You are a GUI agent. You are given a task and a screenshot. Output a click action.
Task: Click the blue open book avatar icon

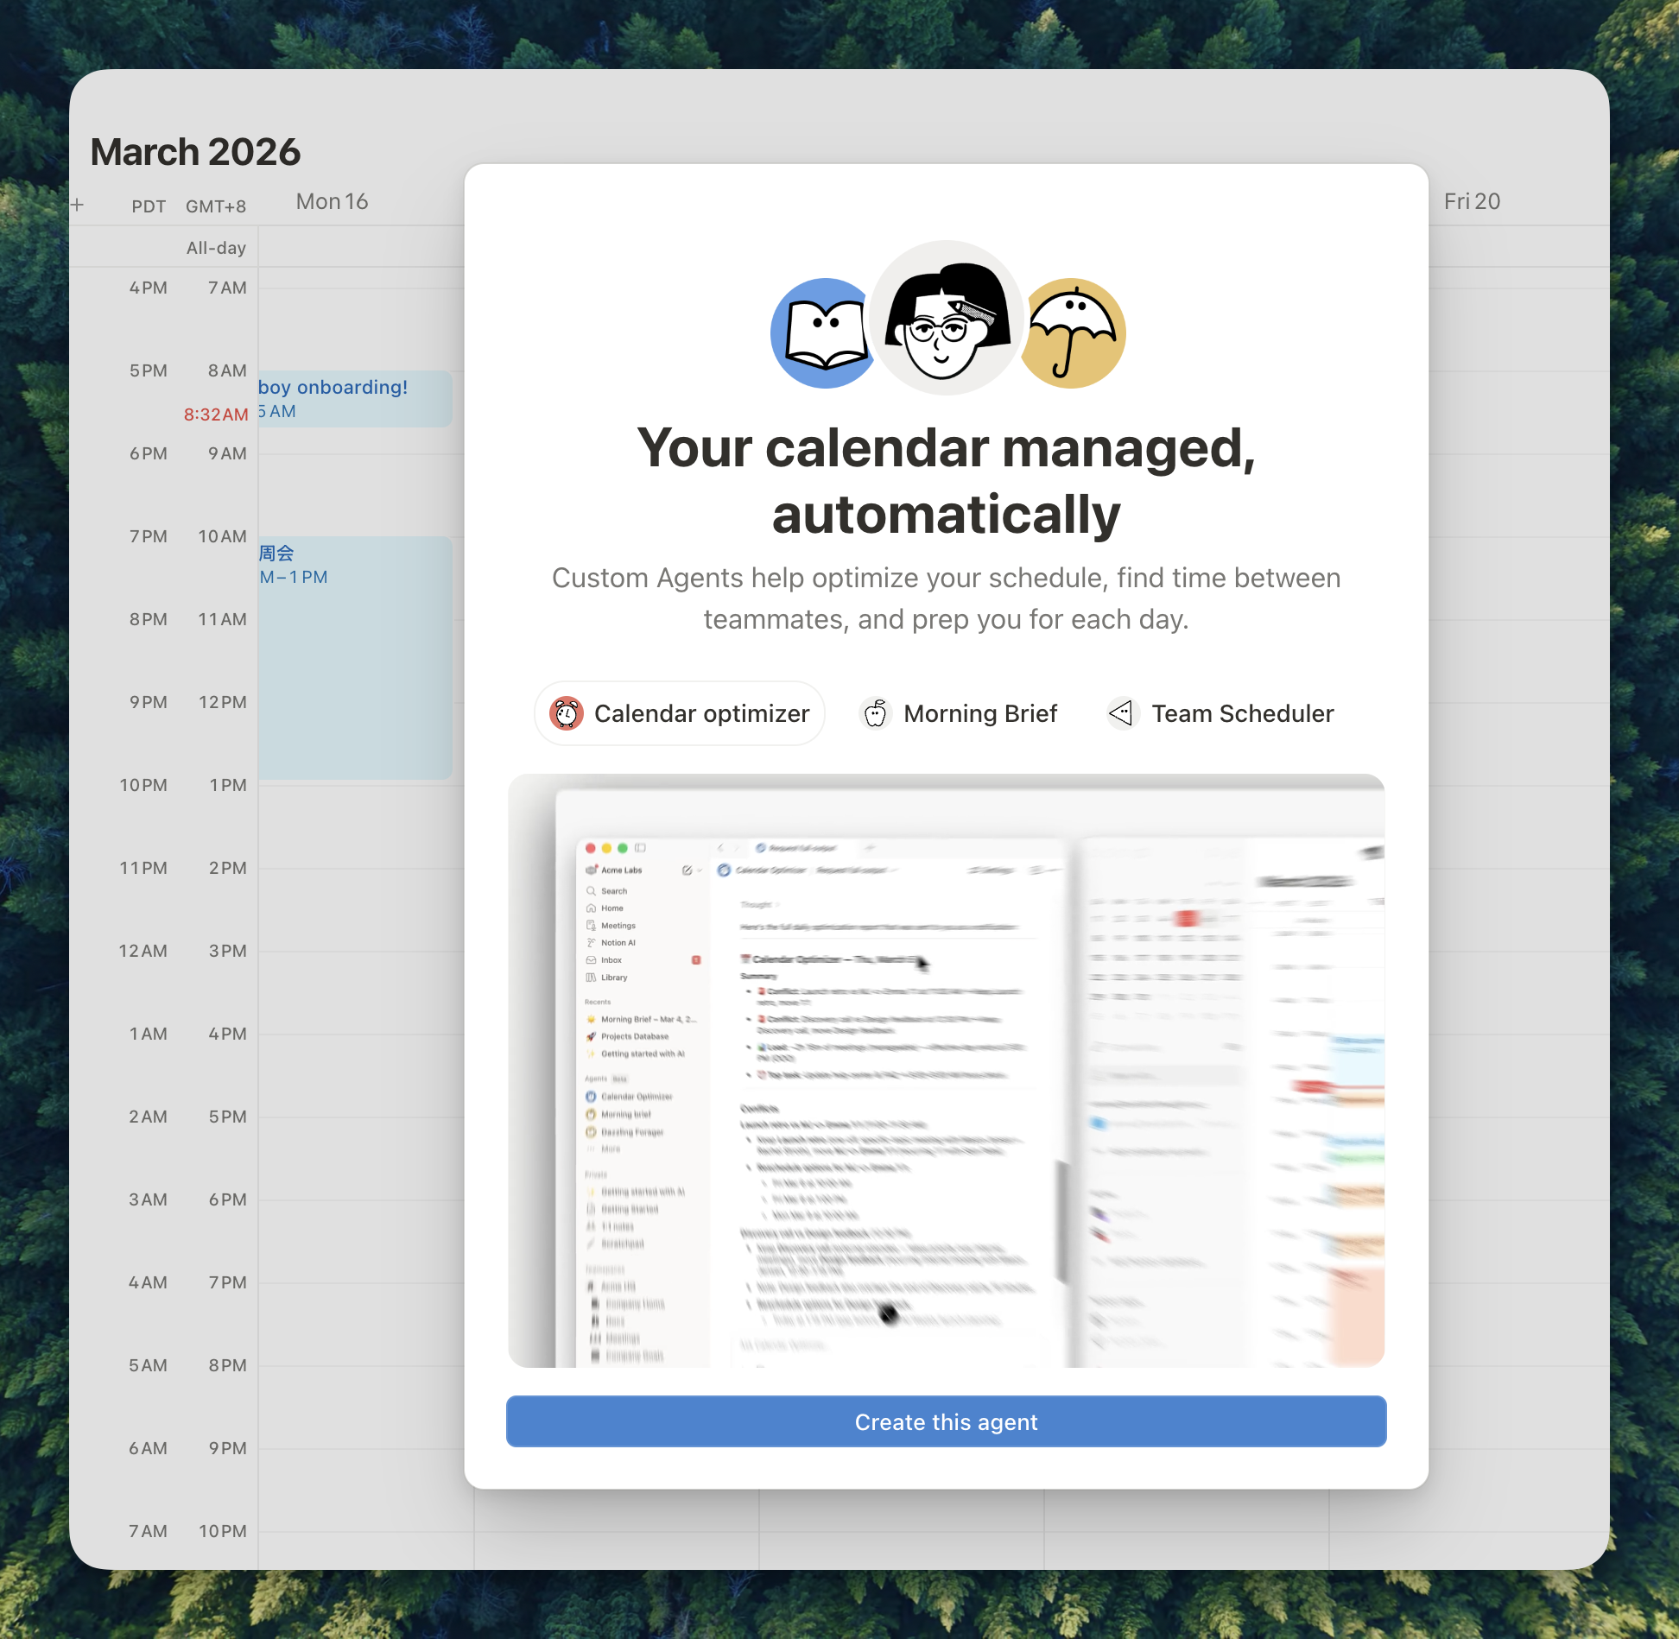820,334
